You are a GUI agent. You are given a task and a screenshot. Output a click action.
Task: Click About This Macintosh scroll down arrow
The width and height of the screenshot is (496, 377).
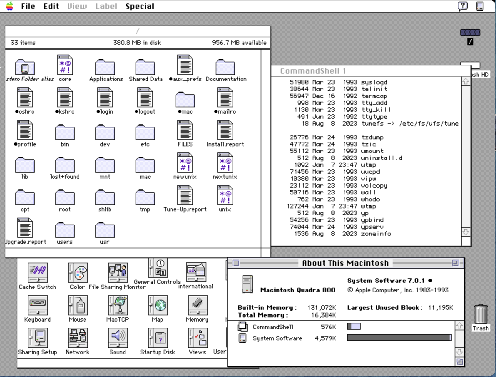[x=459, y=352]
